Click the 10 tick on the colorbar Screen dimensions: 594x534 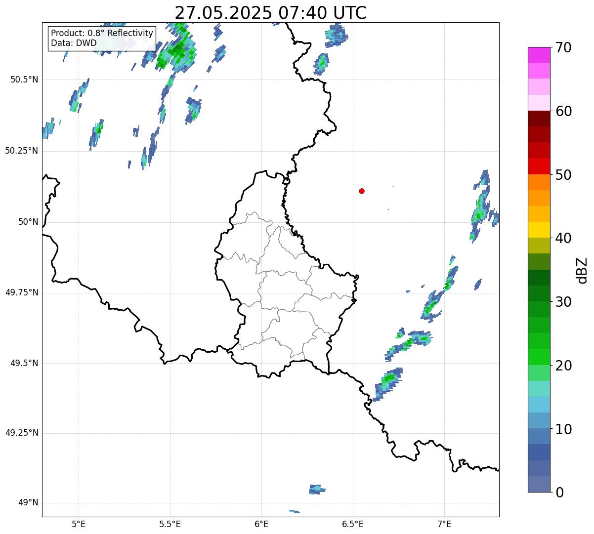pyautogui.click(x=564, y=429)
